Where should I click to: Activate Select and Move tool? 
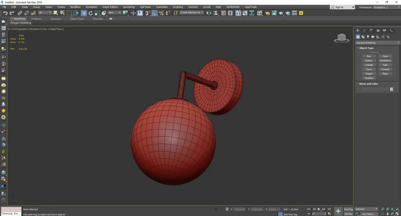point(84,13)
